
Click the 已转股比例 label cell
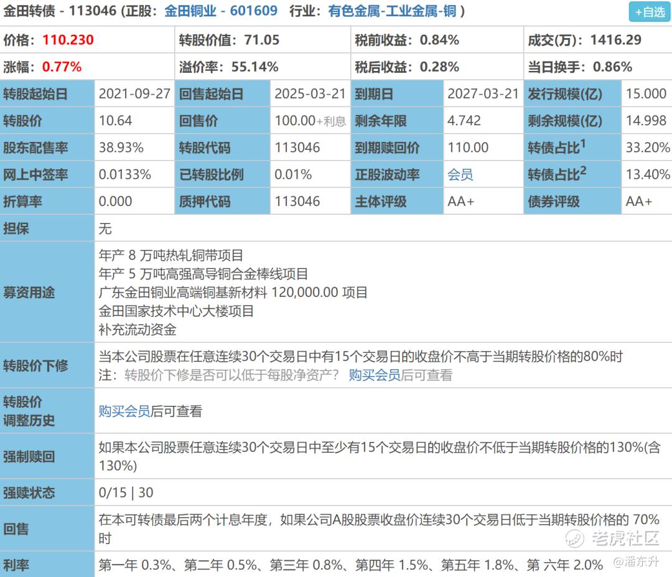point(223,174)
